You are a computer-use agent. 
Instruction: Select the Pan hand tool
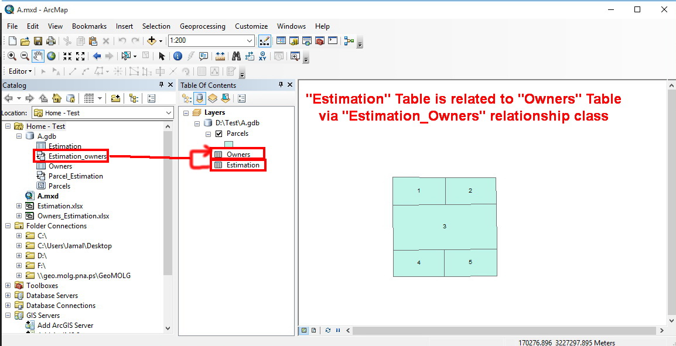pos(38,56)
